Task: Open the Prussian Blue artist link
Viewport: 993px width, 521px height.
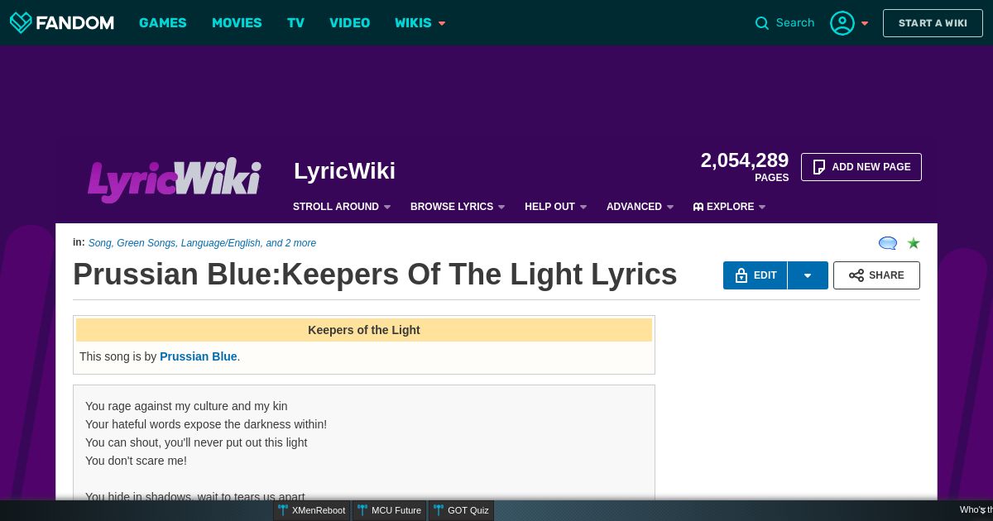Action: point(199,356)
